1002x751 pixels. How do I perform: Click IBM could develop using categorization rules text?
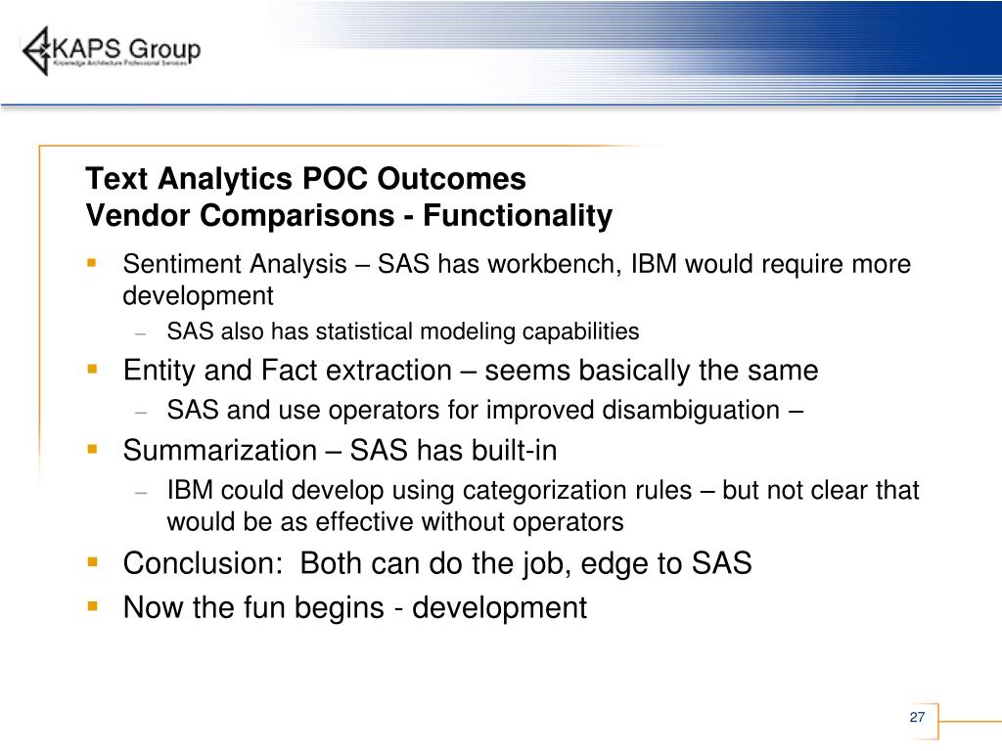tap(543, 506)
